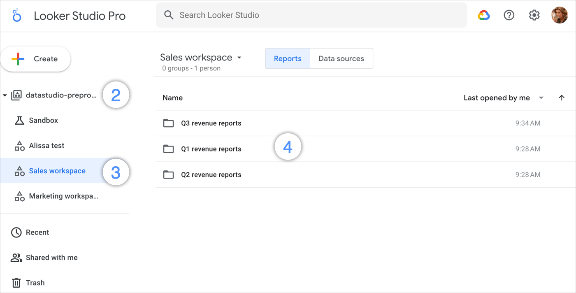Open the Marketing workspace
The height and width of the screenshot is (293, 576).
pyautogui.click(x=64, y=196)
